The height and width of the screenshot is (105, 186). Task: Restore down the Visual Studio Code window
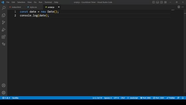pyautogui.click(x=176, y=2)
